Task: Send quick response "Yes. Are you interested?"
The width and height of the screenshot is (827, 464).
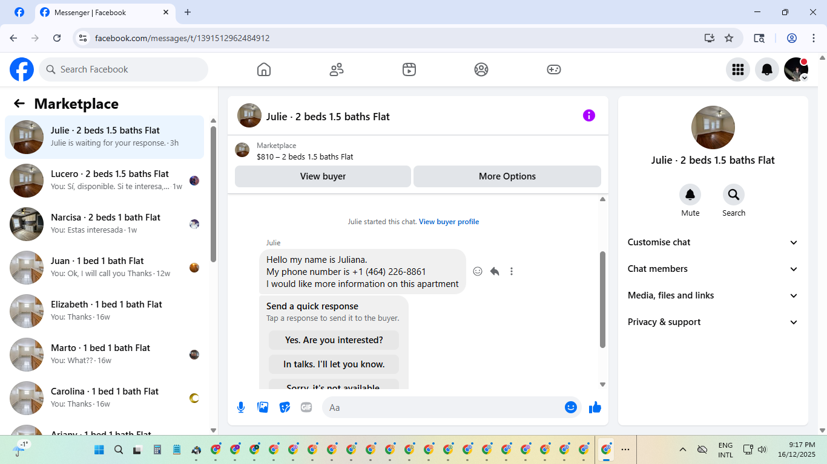Action: tap(334, 340)
